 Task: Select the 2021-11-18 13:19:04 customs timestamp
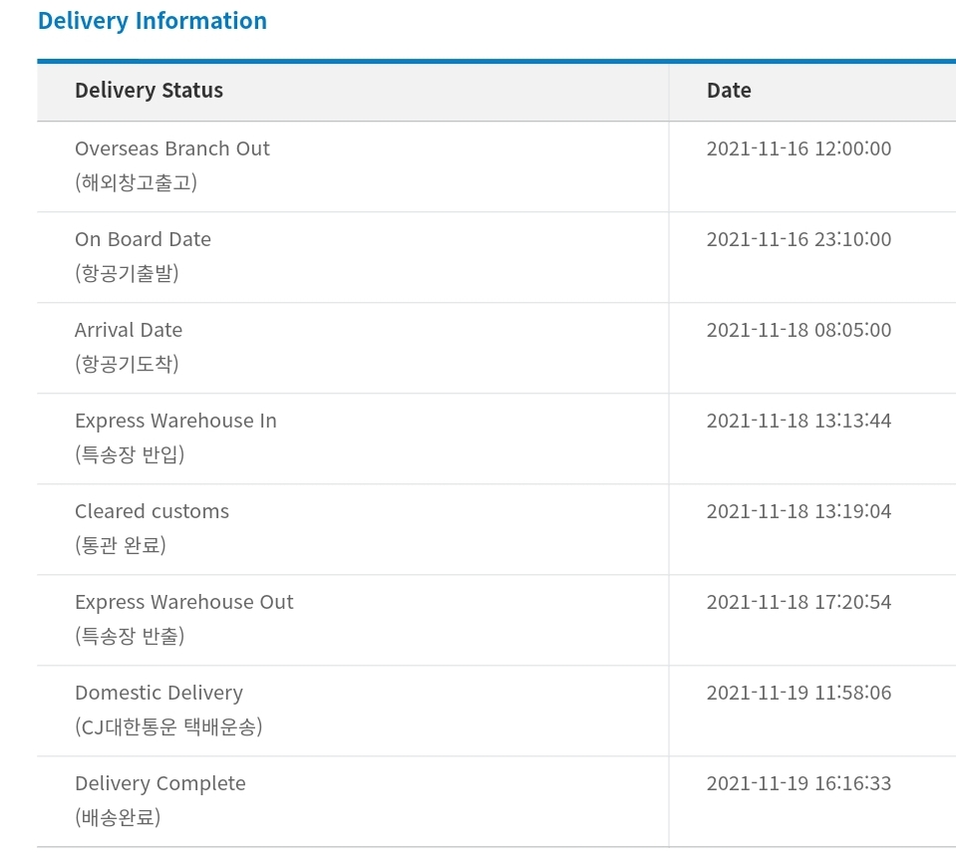[798, 512]
